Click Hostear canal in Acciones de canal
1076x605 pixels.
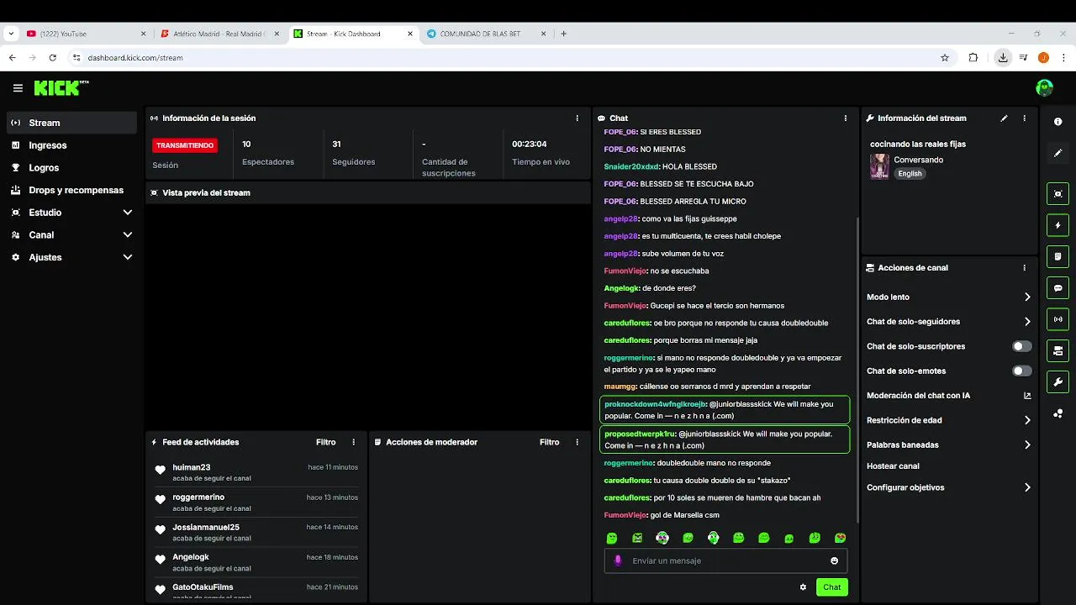(x=893, y=466)
